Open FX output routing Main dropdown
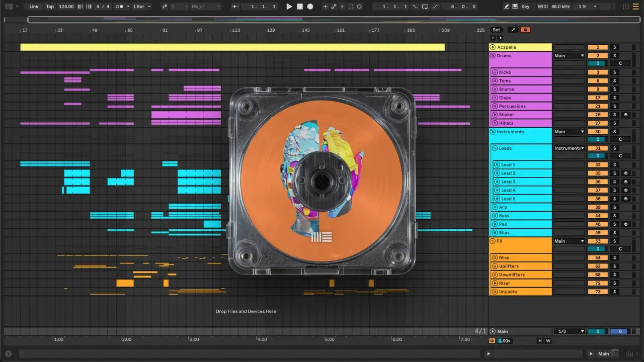The height and width of the screenshot is (362, 644). pos(569,241)
